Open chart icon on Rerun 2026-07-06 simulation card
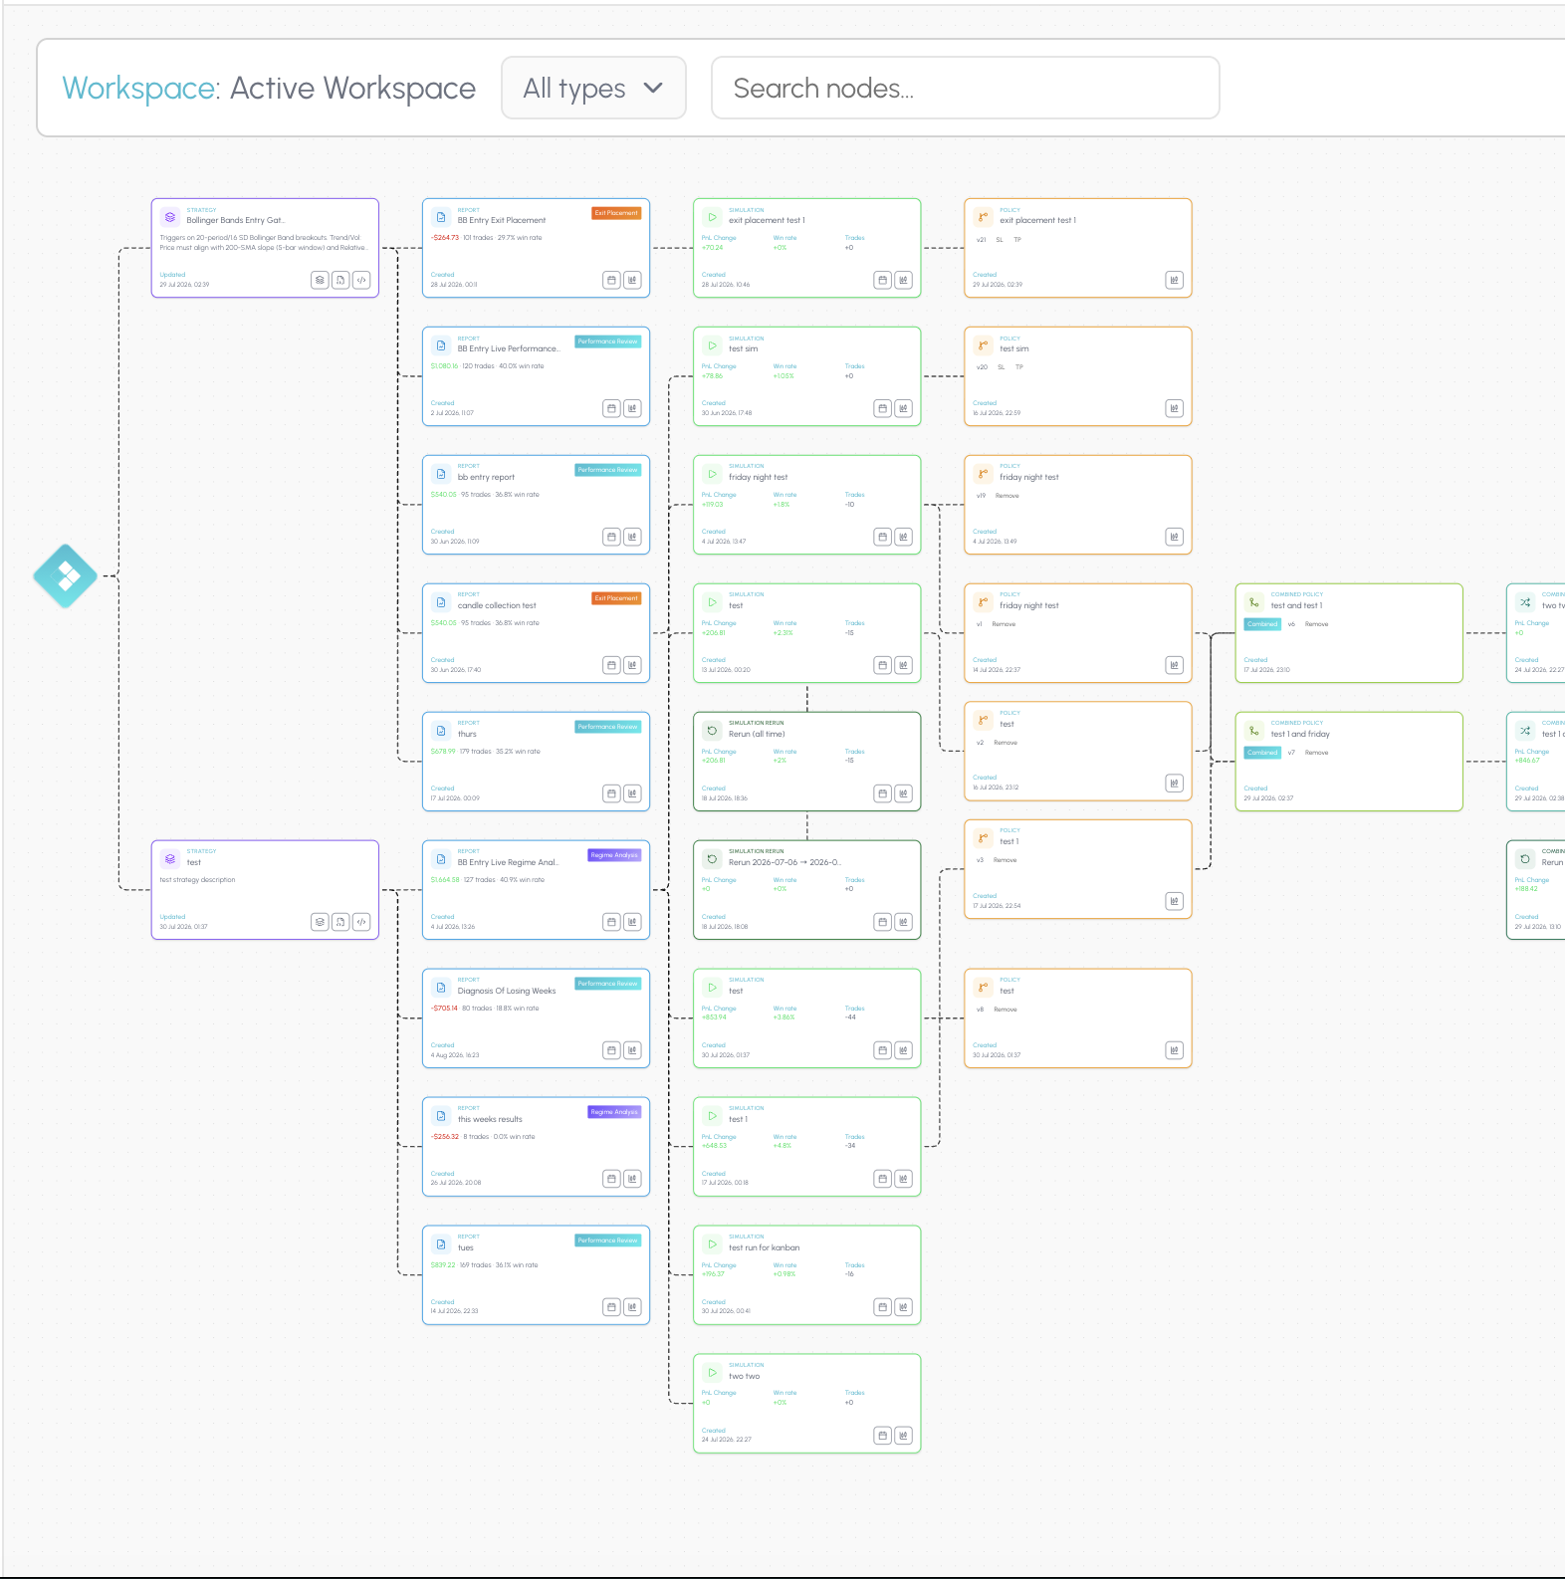The width and height of the screenshot is (1565, 1579). point(903,922)
